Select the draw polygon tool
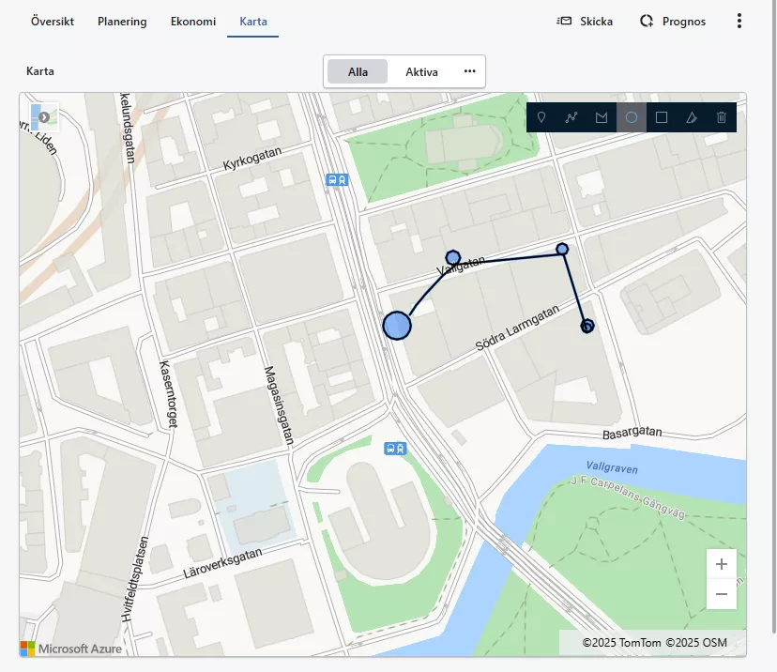This screenshot has width=777, height=672. [x=602, y=117]
